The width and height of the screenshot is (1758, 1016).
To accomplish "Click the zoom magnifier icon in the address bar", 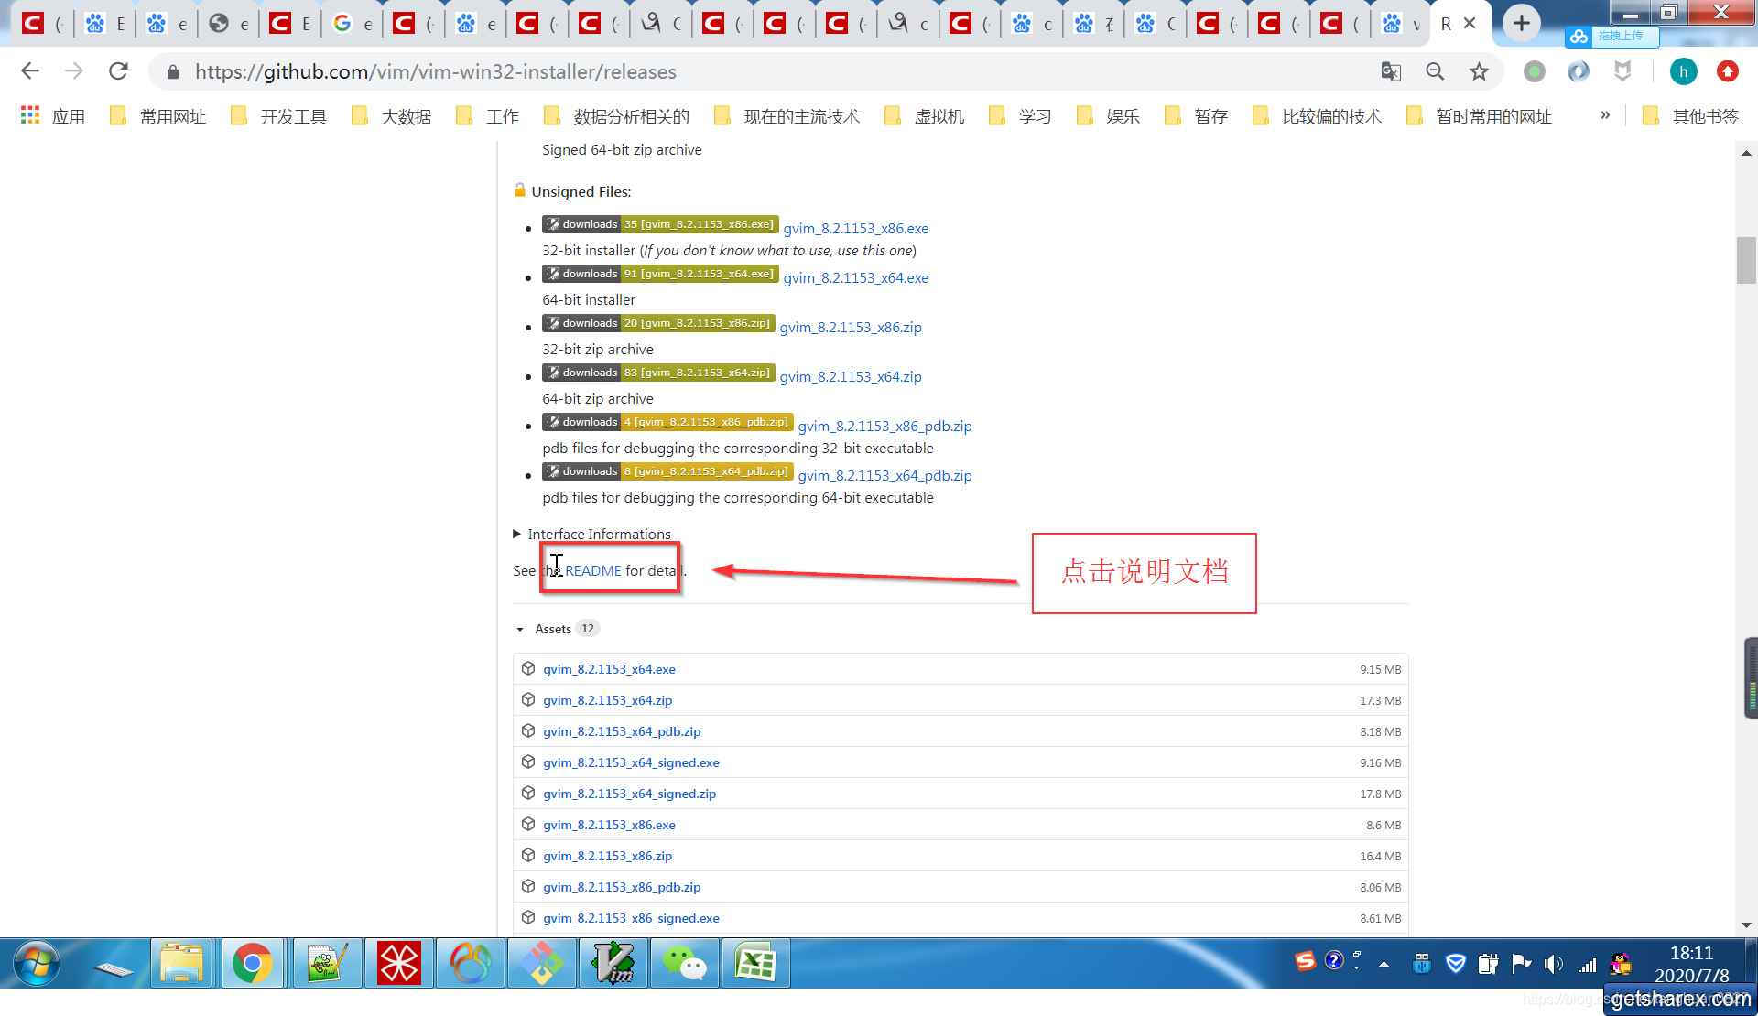I will tap(1435, 71).
